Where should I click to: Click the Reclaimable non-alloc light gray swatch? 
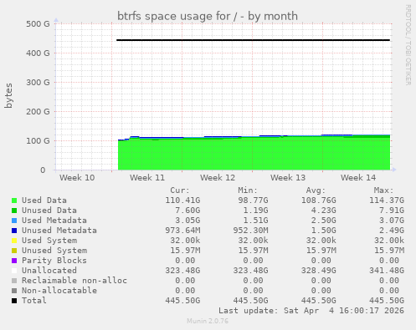coord(14,281)
